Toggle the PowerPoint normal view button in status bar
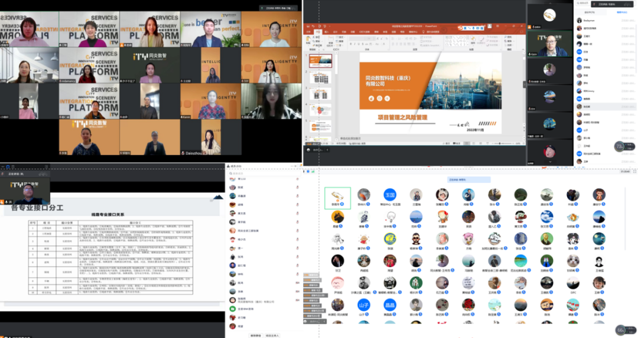 (x=466, y=143)
